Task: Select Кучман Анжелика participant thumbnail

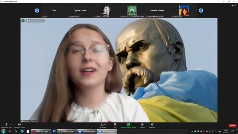Action: 106,11
